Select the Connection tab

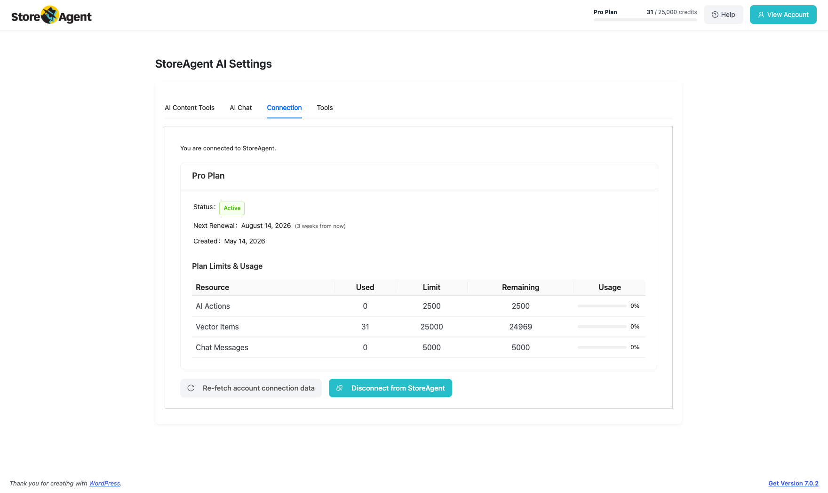coord(284,108)
